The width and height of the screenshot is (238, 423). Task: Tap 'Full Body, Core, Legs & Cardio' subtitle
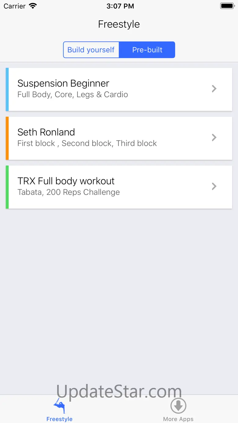pyautogui.click(x=73, y=95)
